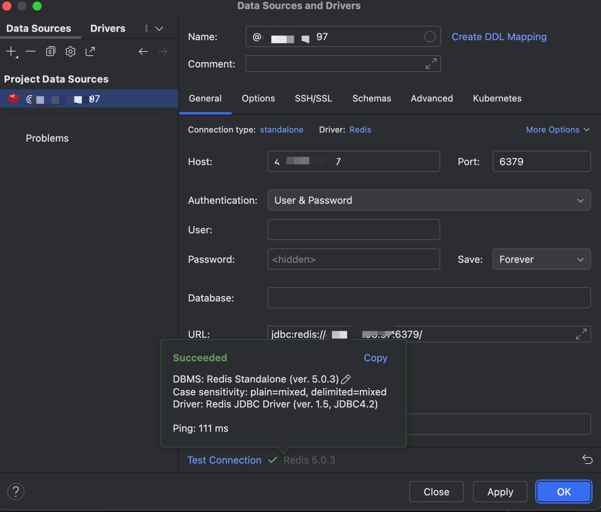
Task: Go back with the left arrow
Action: coord(143,52)
